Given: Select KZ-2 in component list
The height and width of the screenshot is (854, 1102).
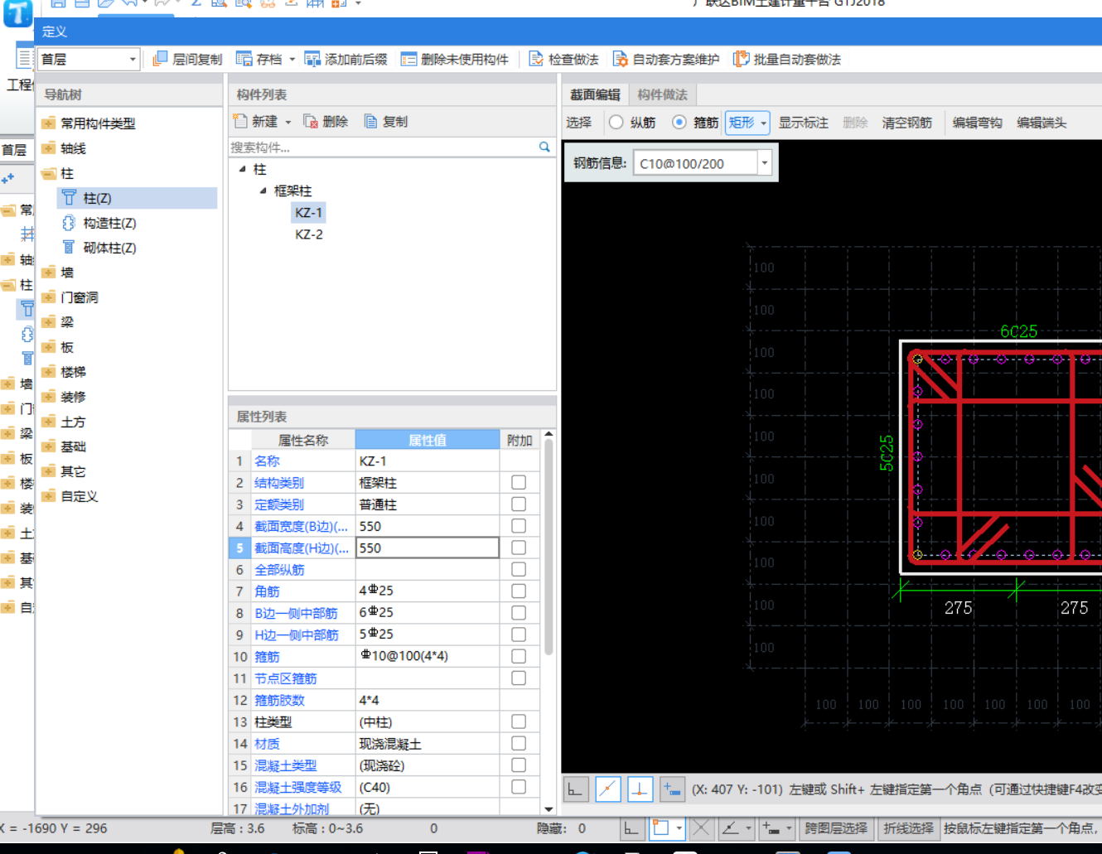Looking at the screenshot, I should click(309, 234).
